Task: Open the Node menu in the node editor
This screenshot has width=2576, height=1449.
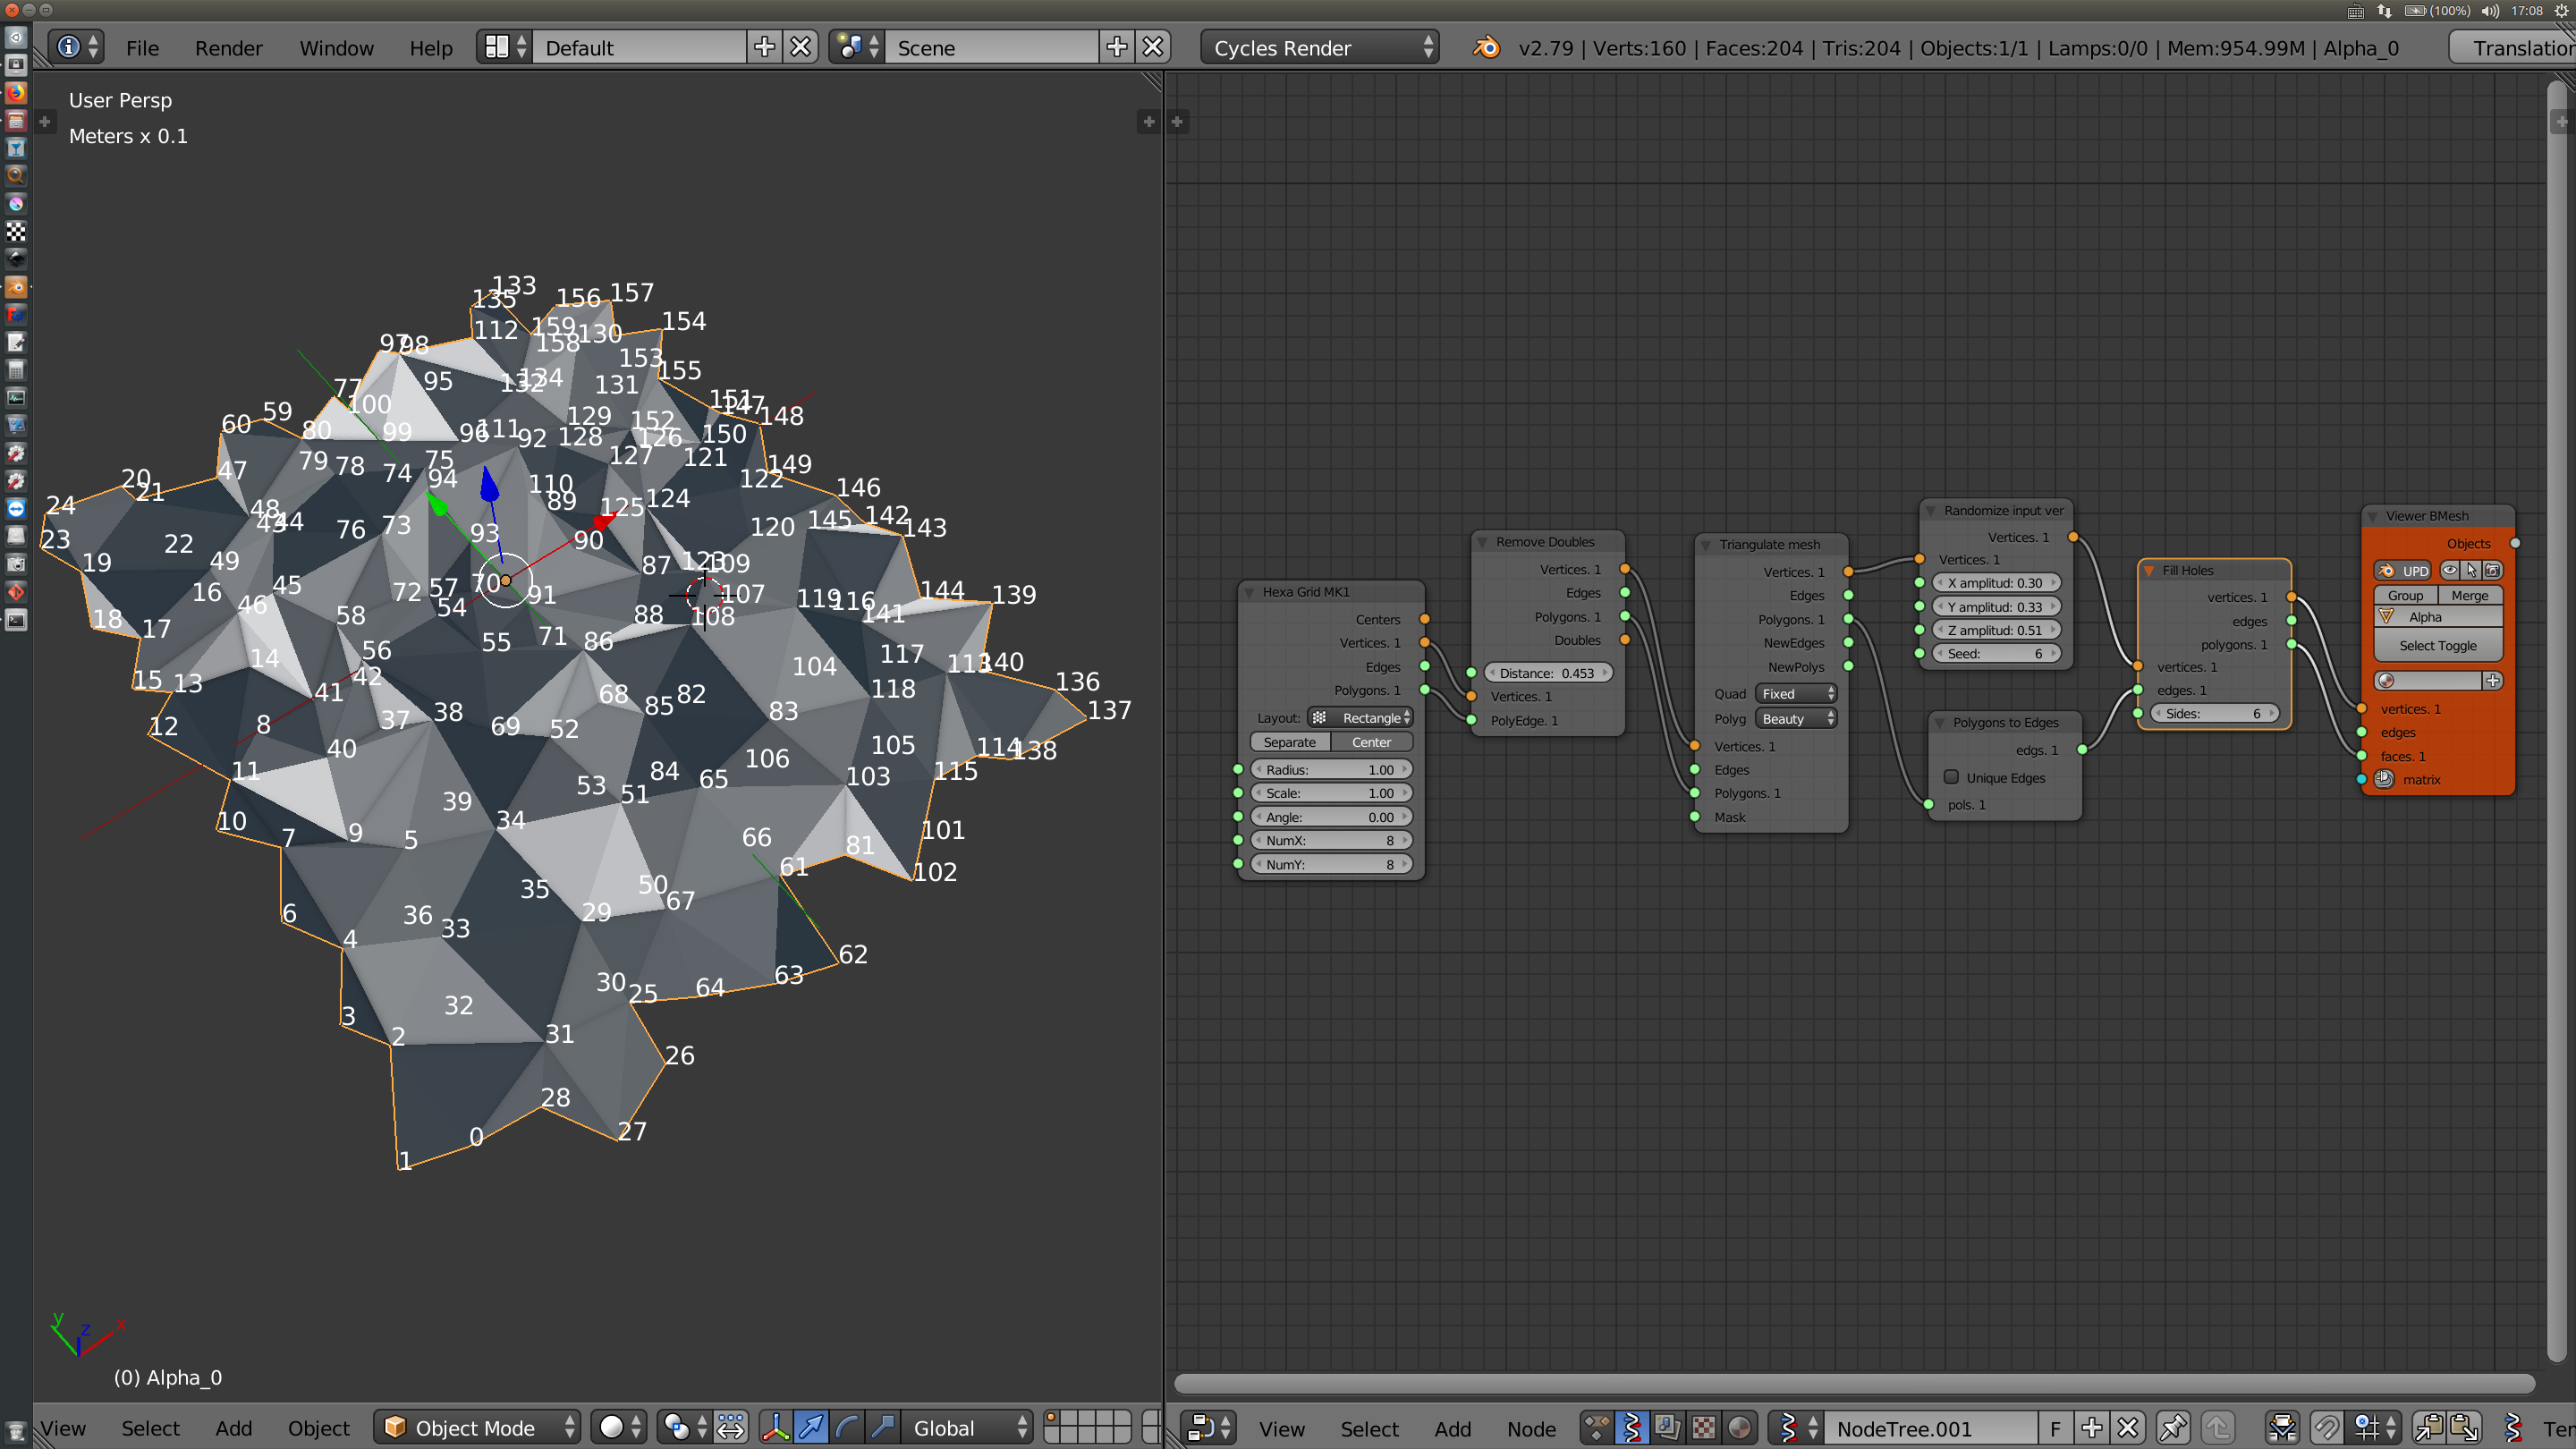Action: coord(1532,1429)
